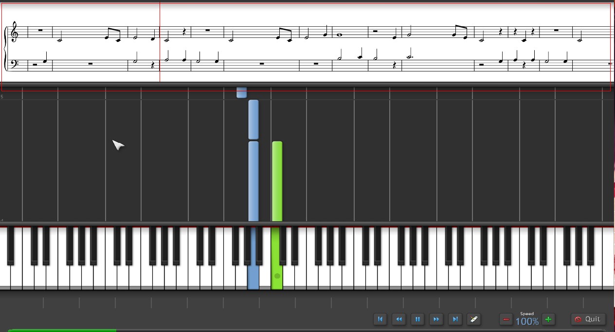Skip back to the beginning of the song
Image resolution: width=615 pixels, height=332 pixels.
point(380,319)
